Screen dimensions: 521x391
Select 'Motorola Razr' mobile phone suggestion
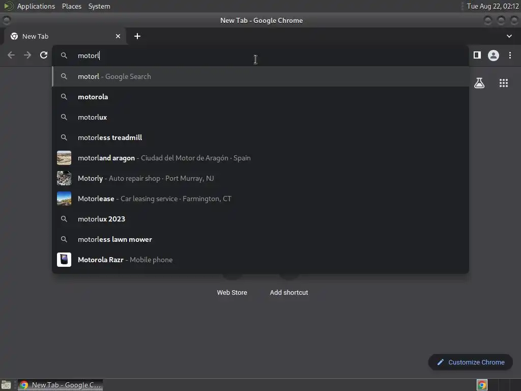tap(260, 260)
